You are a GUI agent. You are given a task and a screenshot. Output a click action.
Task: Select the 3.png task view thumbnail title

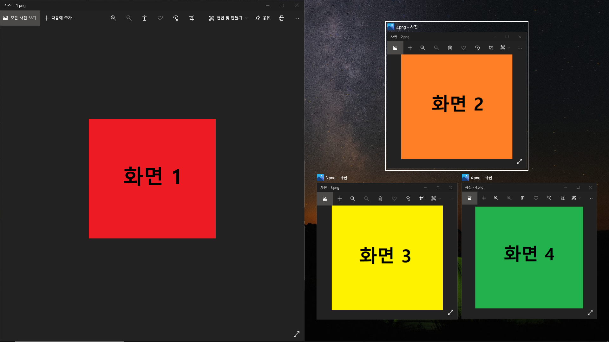pyautogui.click(x=336, y=178)
